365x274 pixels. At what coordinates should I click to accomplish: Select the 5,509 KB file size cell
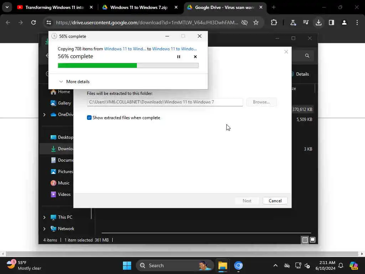304,119
